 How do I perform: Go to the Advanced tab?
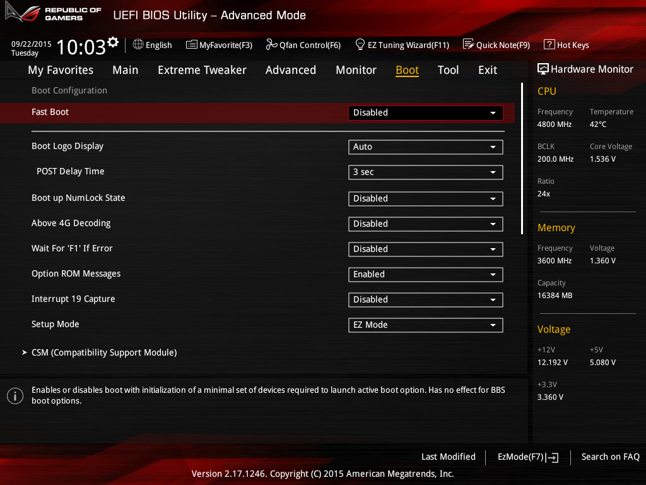pos(290,70)
